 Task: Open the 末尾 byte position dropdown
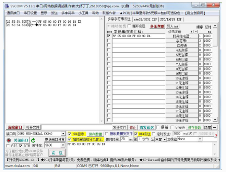(x=165, y=139)
